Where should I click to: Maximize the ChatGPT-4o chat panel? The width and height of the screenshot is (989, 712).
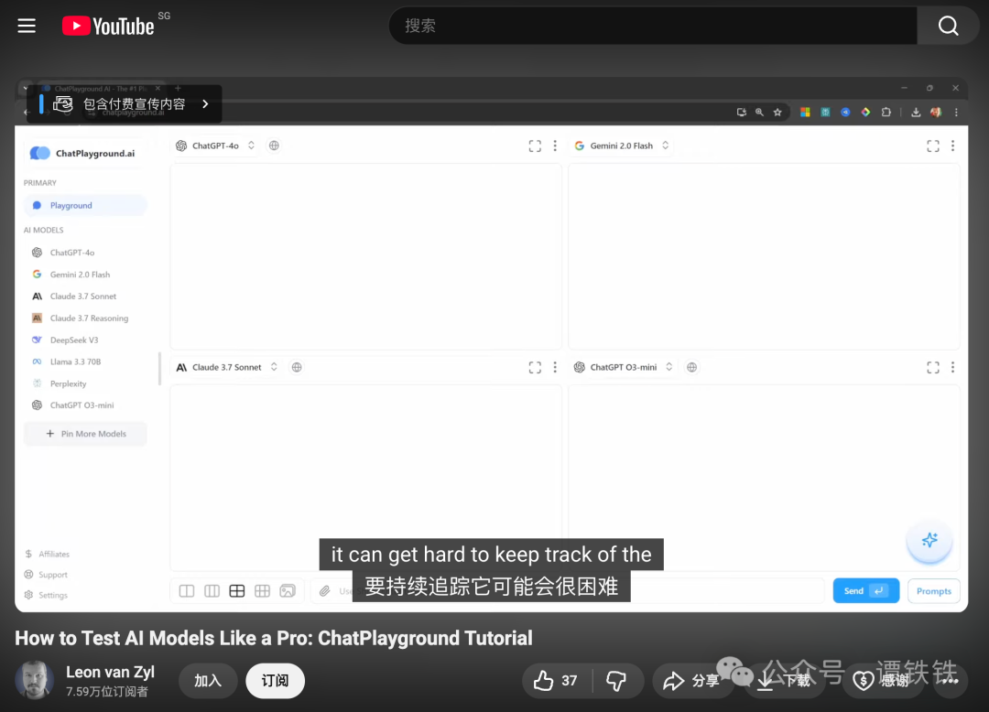535,146
